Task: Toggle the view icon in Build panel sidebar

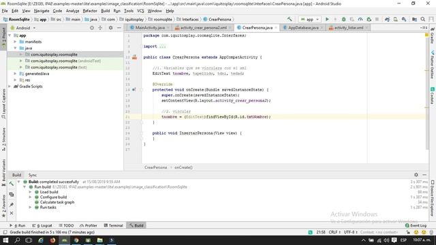Action: pyautogui.click(x=12, y=195)
